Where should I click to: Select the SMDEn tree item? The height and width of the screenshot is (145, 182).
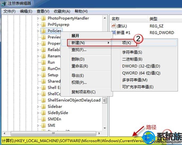pos(54,119)
